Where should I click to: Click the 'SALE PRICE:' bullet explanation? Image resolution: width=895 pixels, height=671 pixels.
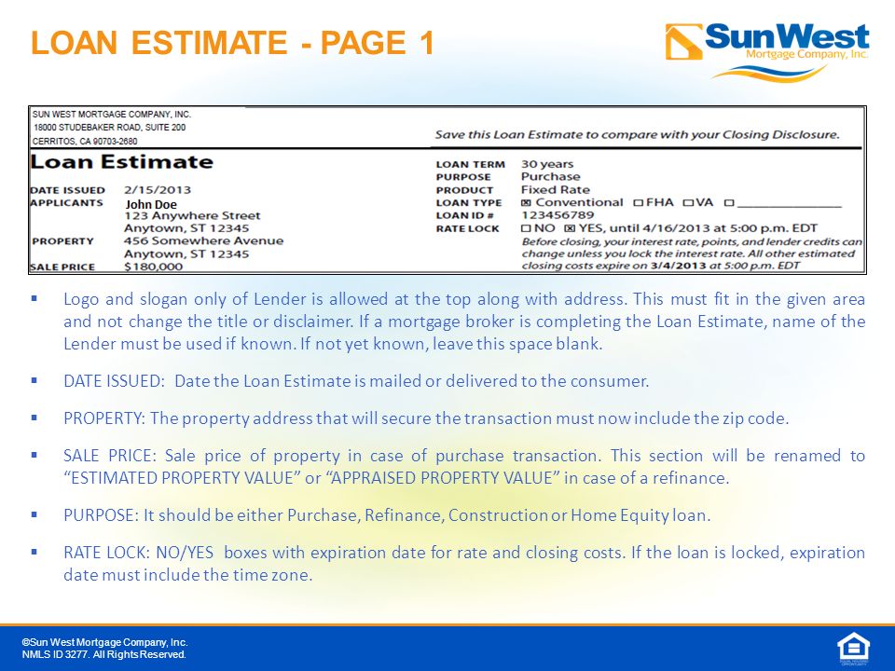[464, 467]
